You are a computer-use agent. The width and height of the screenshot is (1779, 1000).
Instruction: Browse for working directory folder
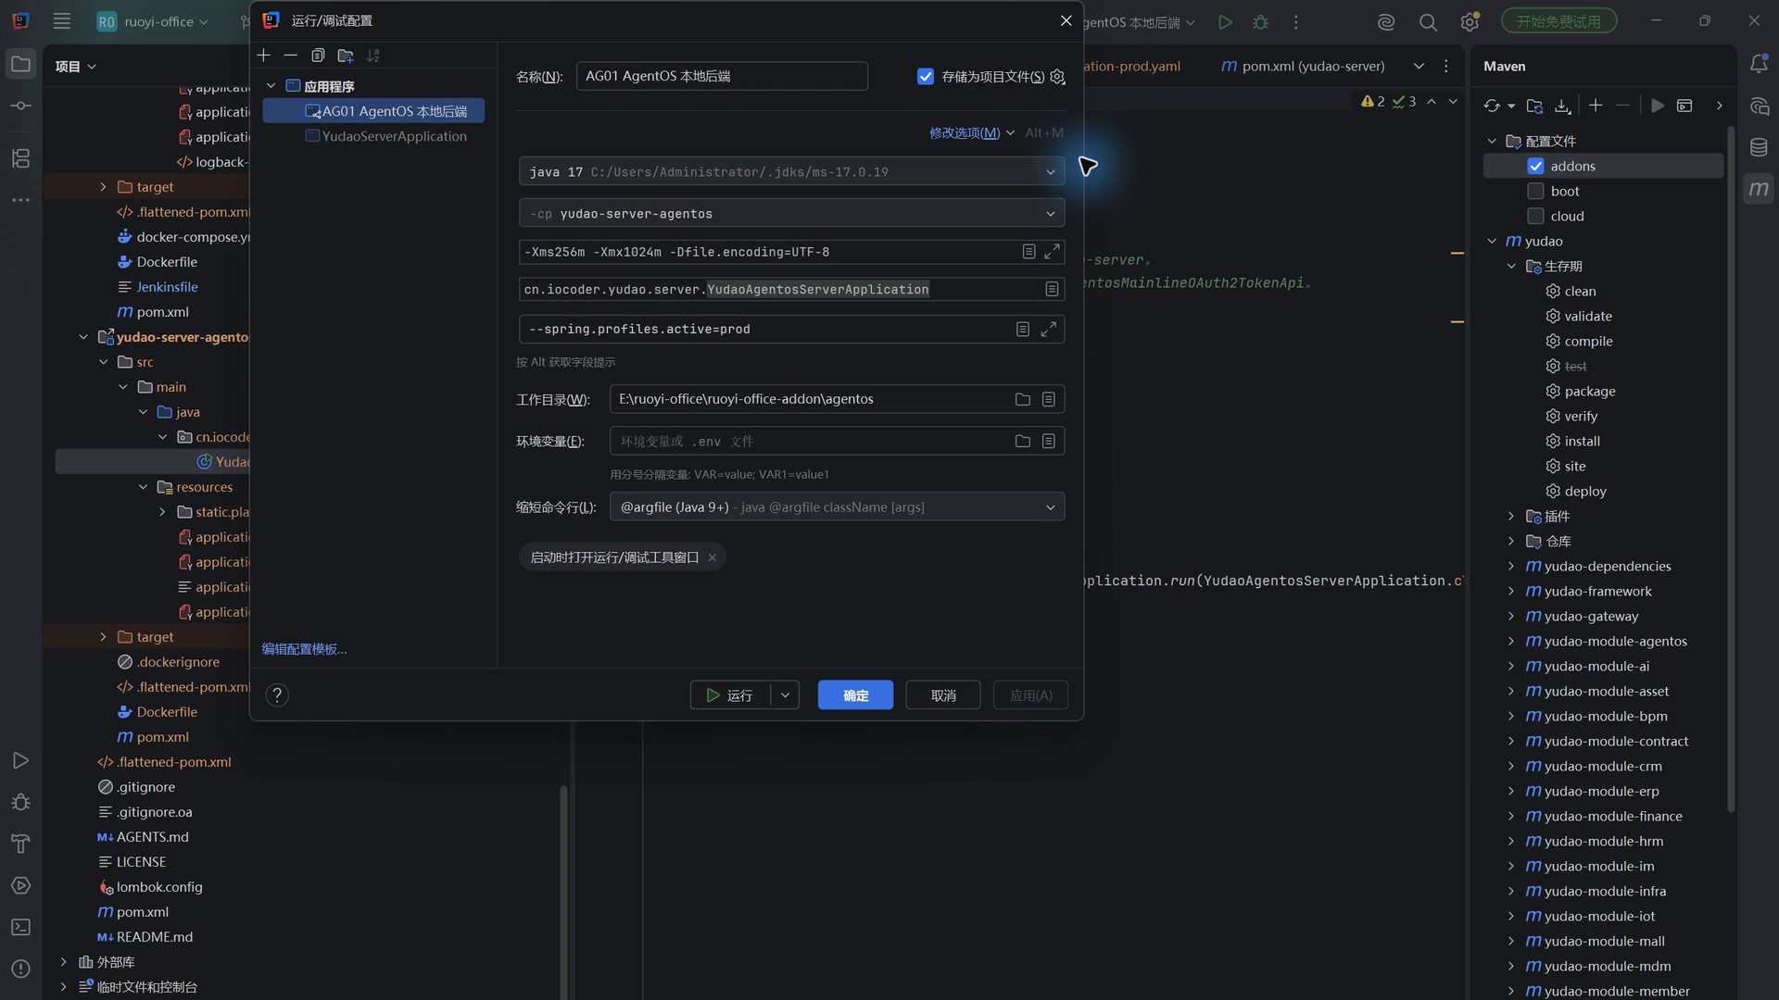point(1022,399)
